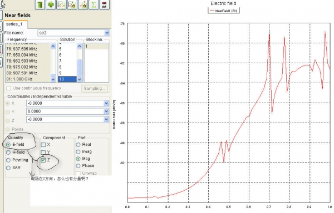334x213 pixels.
Task: Click the Frequency list scrollbar down arrow
Action: pyautogui.click(x=53, y=79)
